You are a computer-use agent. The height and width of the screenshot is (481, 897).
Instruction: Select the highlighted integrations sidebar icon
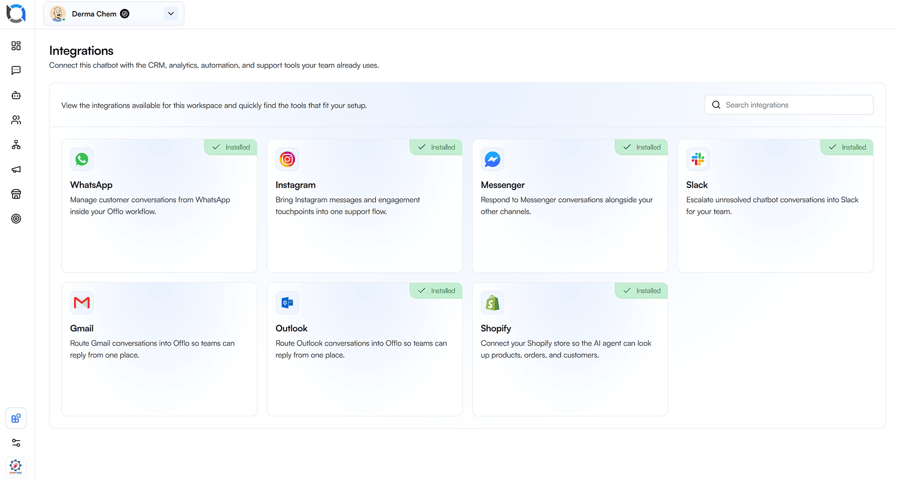pyautogui.click(x=16, y=419)
